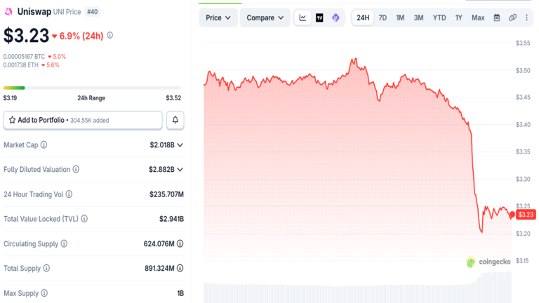Open chart more options menu
The height and width of the screenshot is (303, 539).
(x=526, y=18)
